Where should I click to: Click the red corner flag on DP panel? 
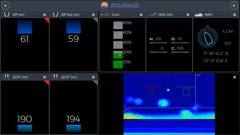tap(47, 20)
